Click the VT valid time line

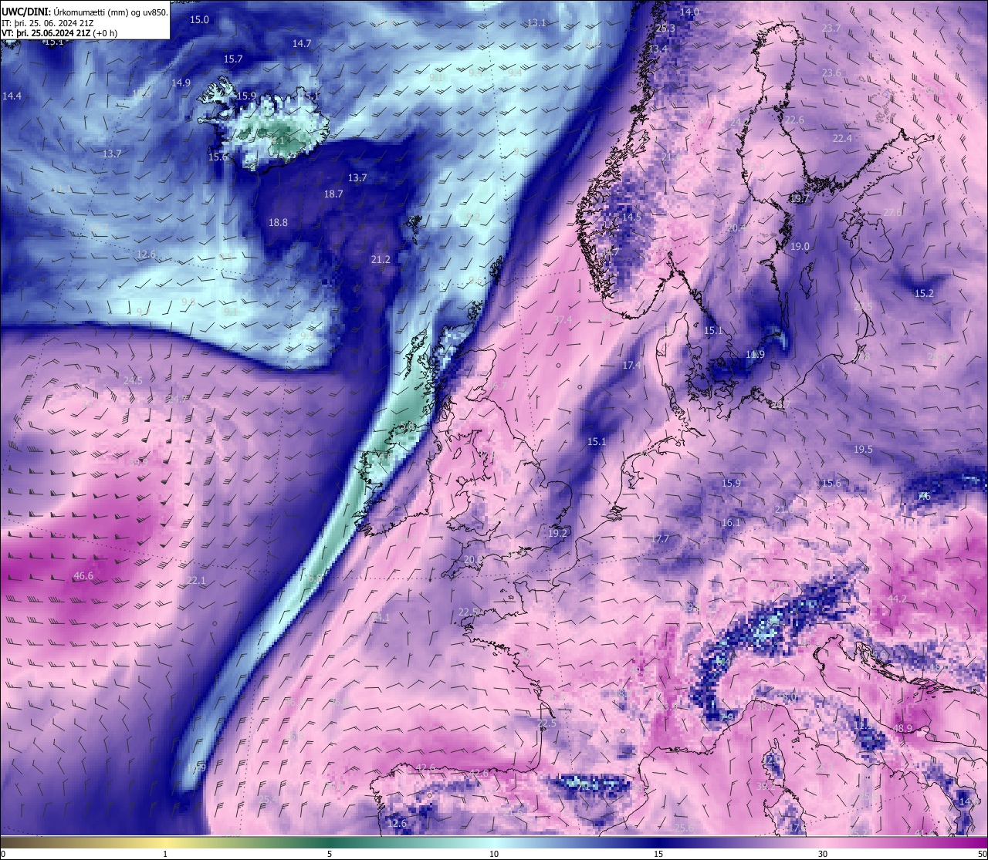(59, 32)
